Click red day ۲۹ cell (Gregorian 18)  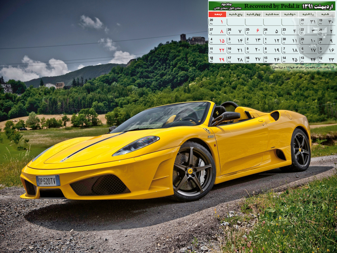tap(217, 59)
